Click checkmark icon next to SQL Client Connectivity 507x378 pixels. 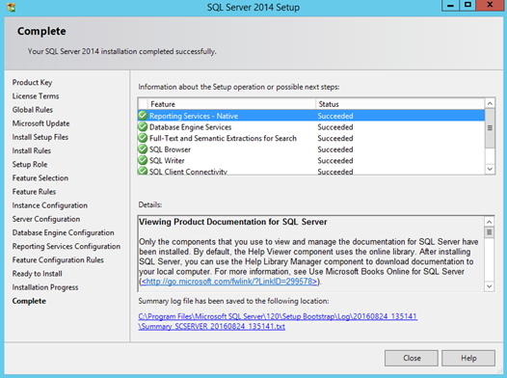pyautogui.click(x=143, y=171)
